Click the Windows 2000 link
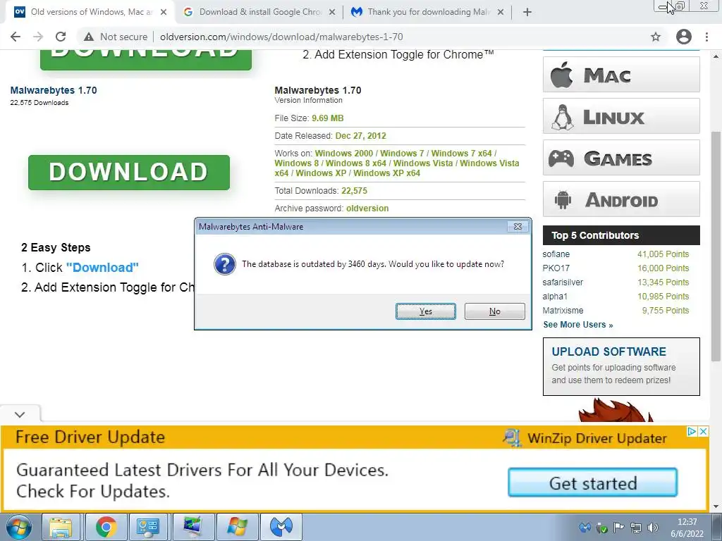This screenshot has width=722, height=541. tap(344, 153)
